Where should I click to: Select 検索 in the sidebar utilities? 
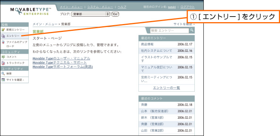9,74
